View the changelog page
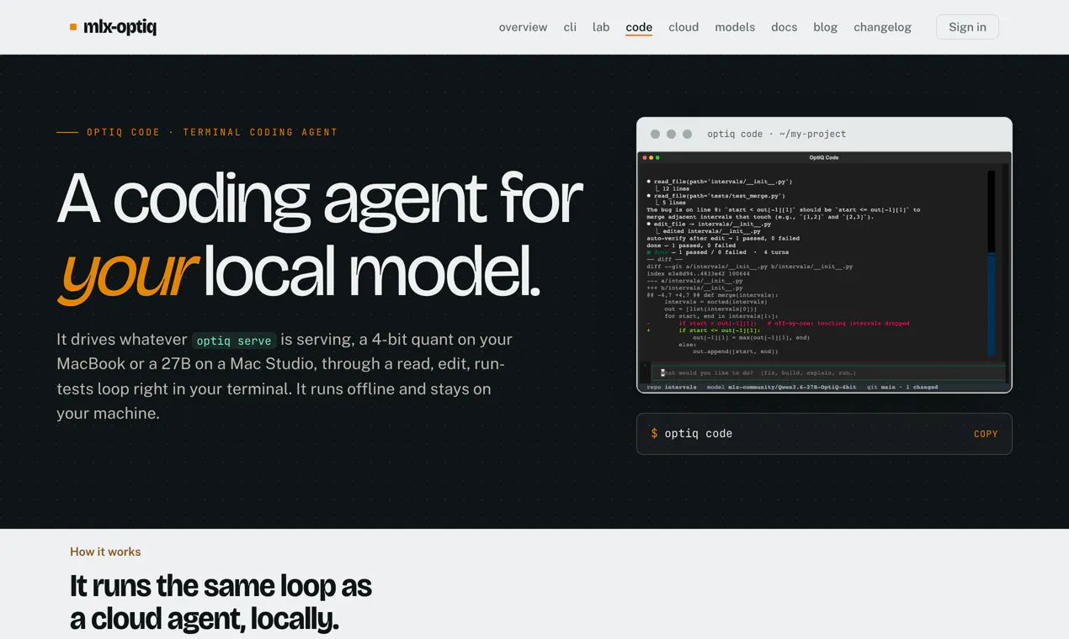1069x639 pixels. tap(882, 27)
